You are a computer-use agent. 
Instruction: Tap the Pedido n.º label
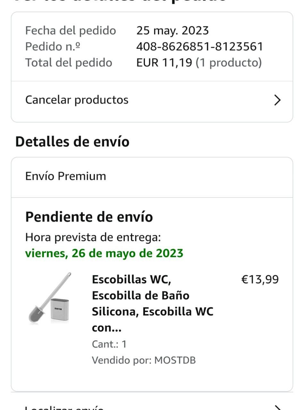point(53,47)
